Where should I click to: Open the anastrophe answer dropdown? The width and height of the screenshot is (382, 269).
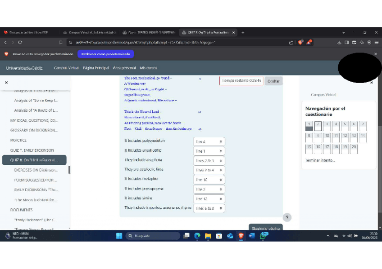point(209,151)
